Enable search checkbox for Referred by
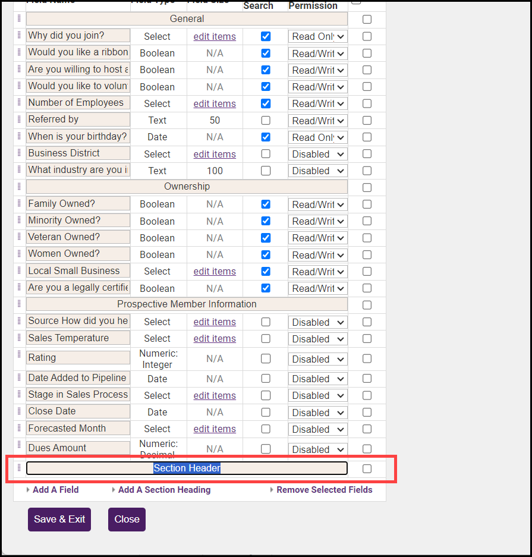This screenshot has width=532, height=557. pos(266,120)
